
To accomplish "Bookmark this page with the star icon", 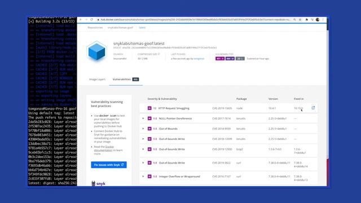I will [x=300, y=20].
